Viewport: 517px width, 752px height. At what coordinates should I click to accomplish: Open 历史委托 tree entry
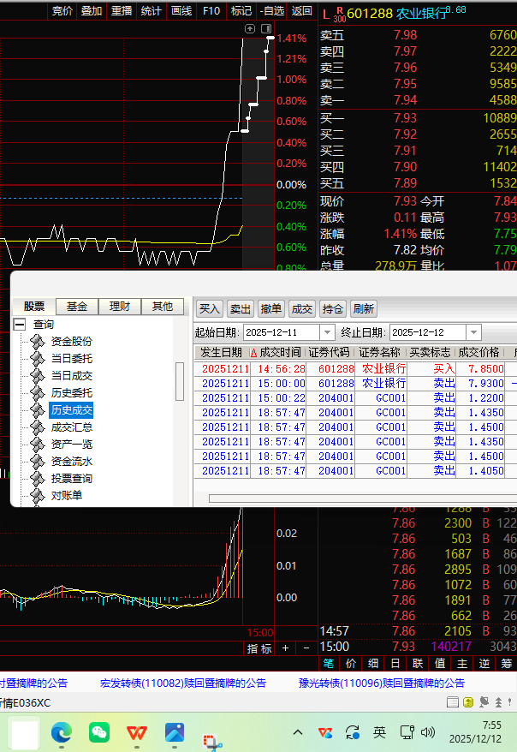(71, 393)
